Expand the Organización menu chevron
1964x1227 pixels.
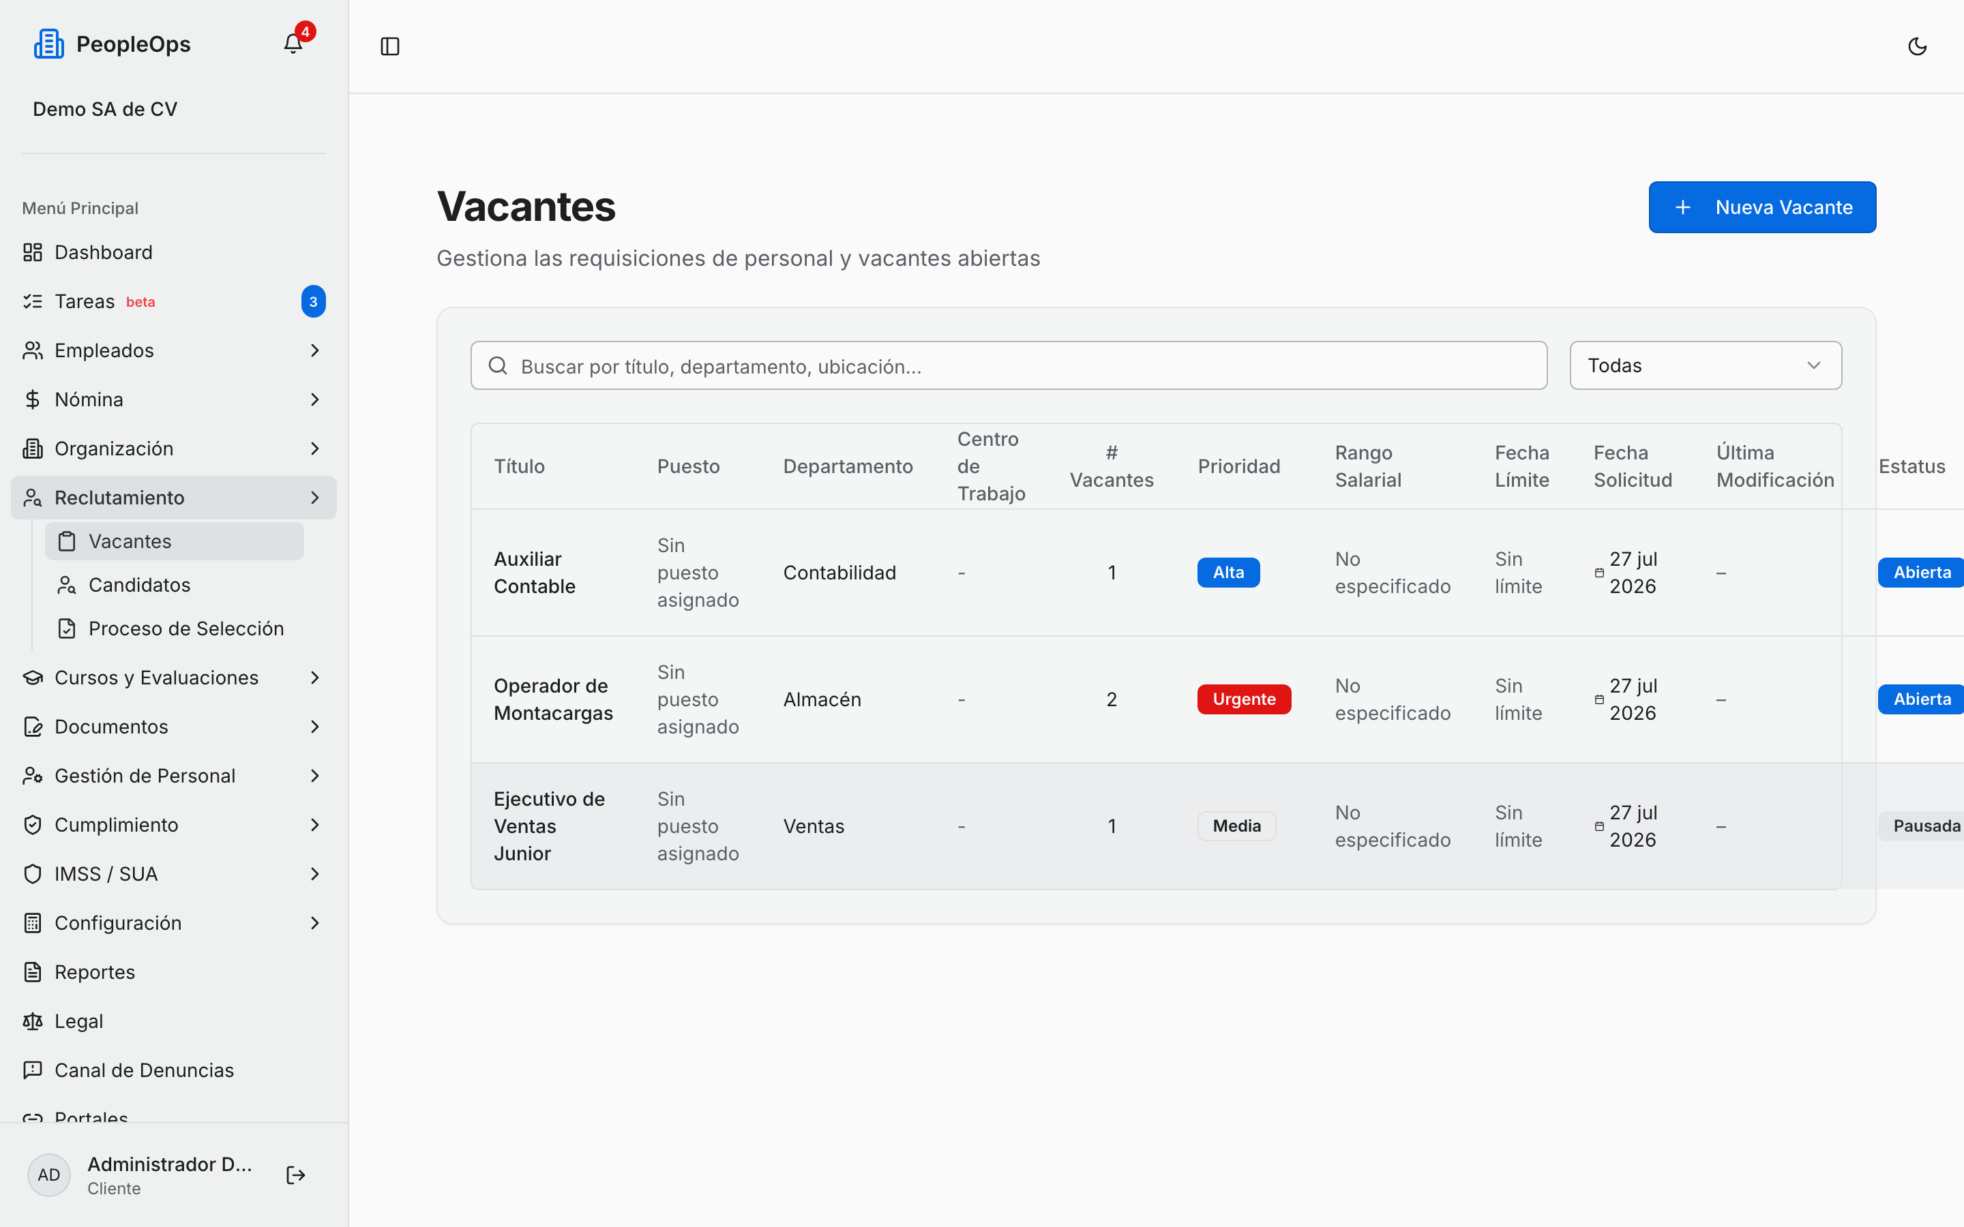click(x=315, y=449)
